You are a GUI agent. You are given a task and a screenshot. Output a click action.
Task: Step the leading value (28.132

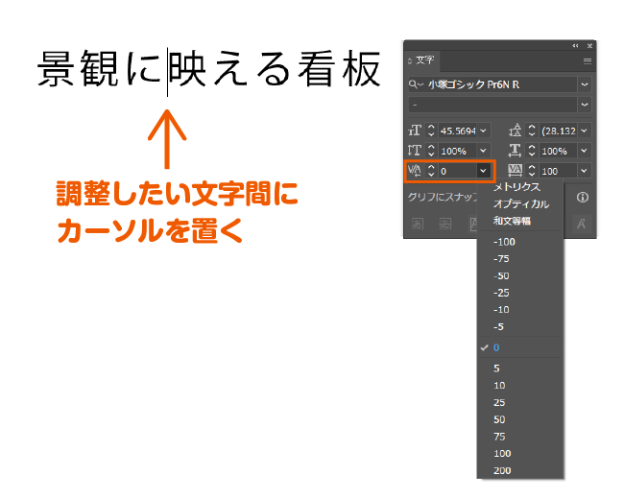(532, 131)
